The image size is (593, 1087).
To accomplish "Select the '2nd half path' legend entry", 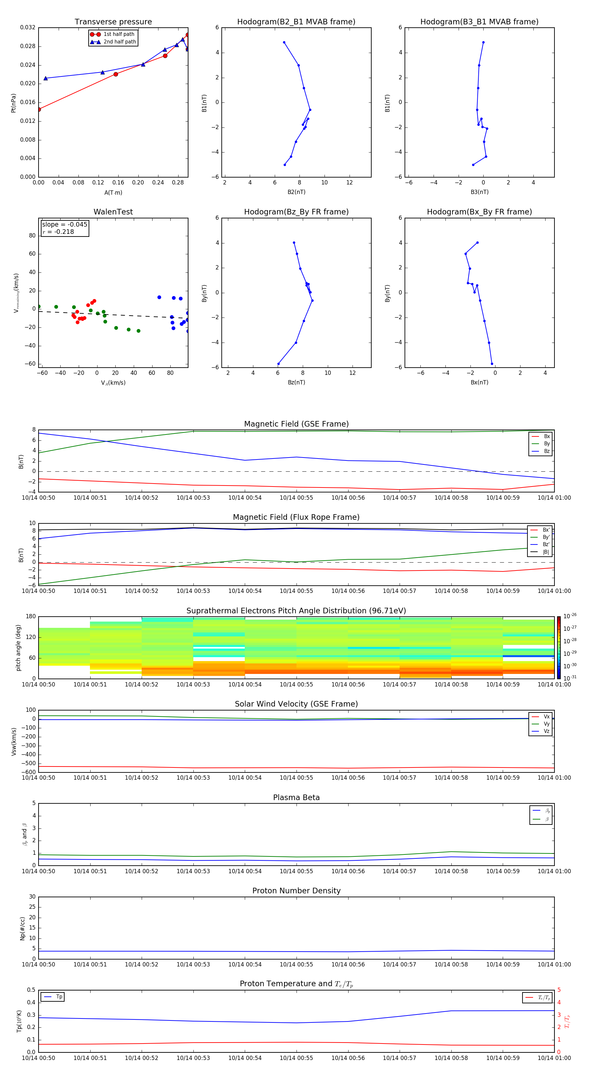I will tap(113, 42).
